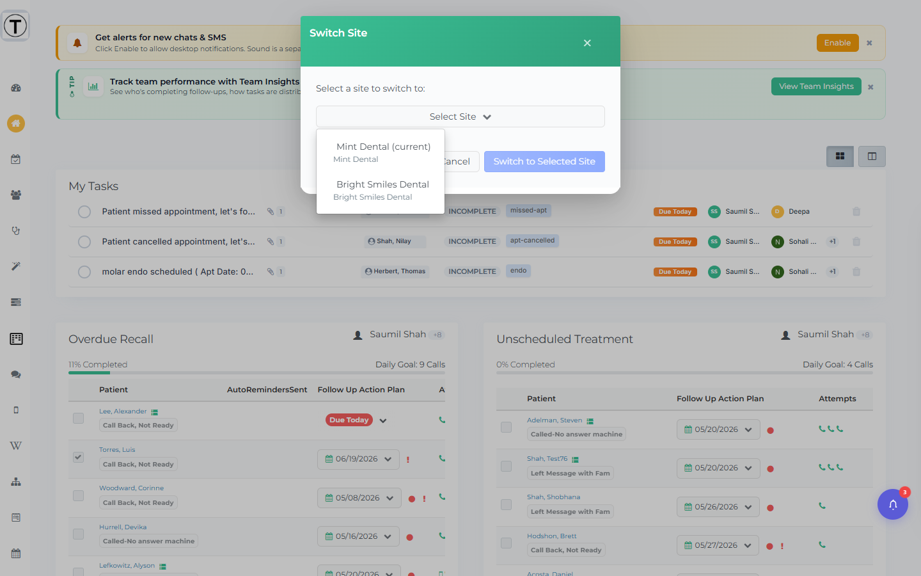
Task: Open the sitemap hierarchy icon in sidebar
Action: (x=16, y=482)
